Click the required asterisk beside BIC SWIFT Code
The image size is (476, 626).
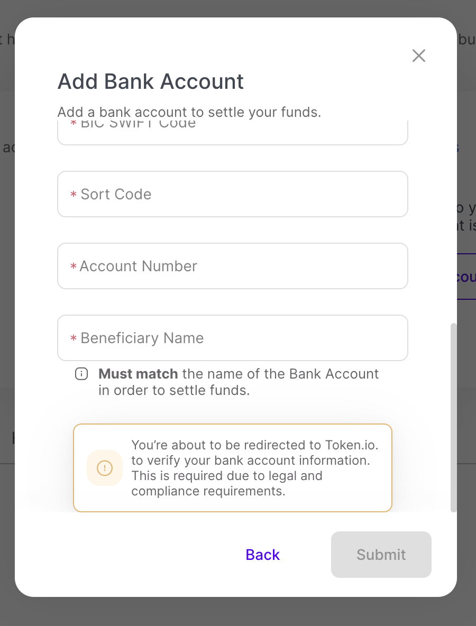click(74, 123)
